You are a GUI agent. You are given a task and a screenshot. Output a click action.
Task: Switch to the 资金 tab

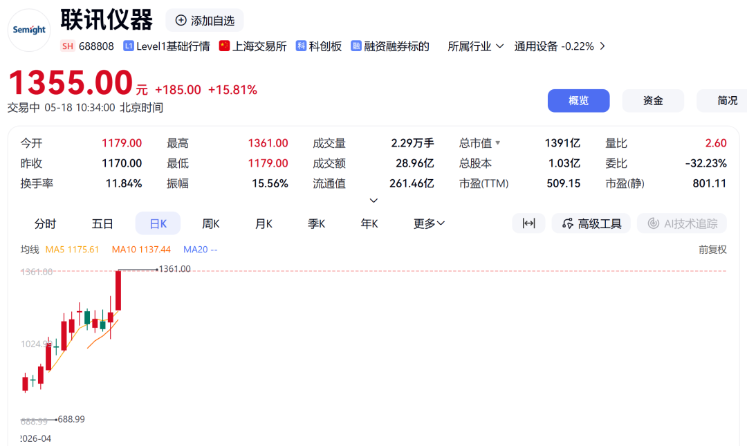point(653,100)
